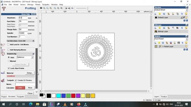Click the question mark help icon
This screenshot has width=191, height=107.
point(32,14)
